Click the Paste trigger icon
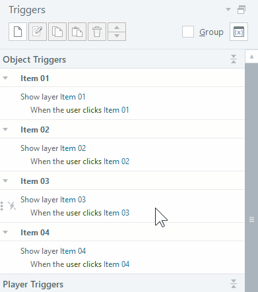This screenshot has height=292, width=258. [77, 32]
